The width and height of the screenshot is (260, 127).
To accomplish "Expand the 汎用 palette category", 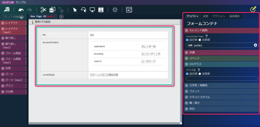I will coord(13,68).
